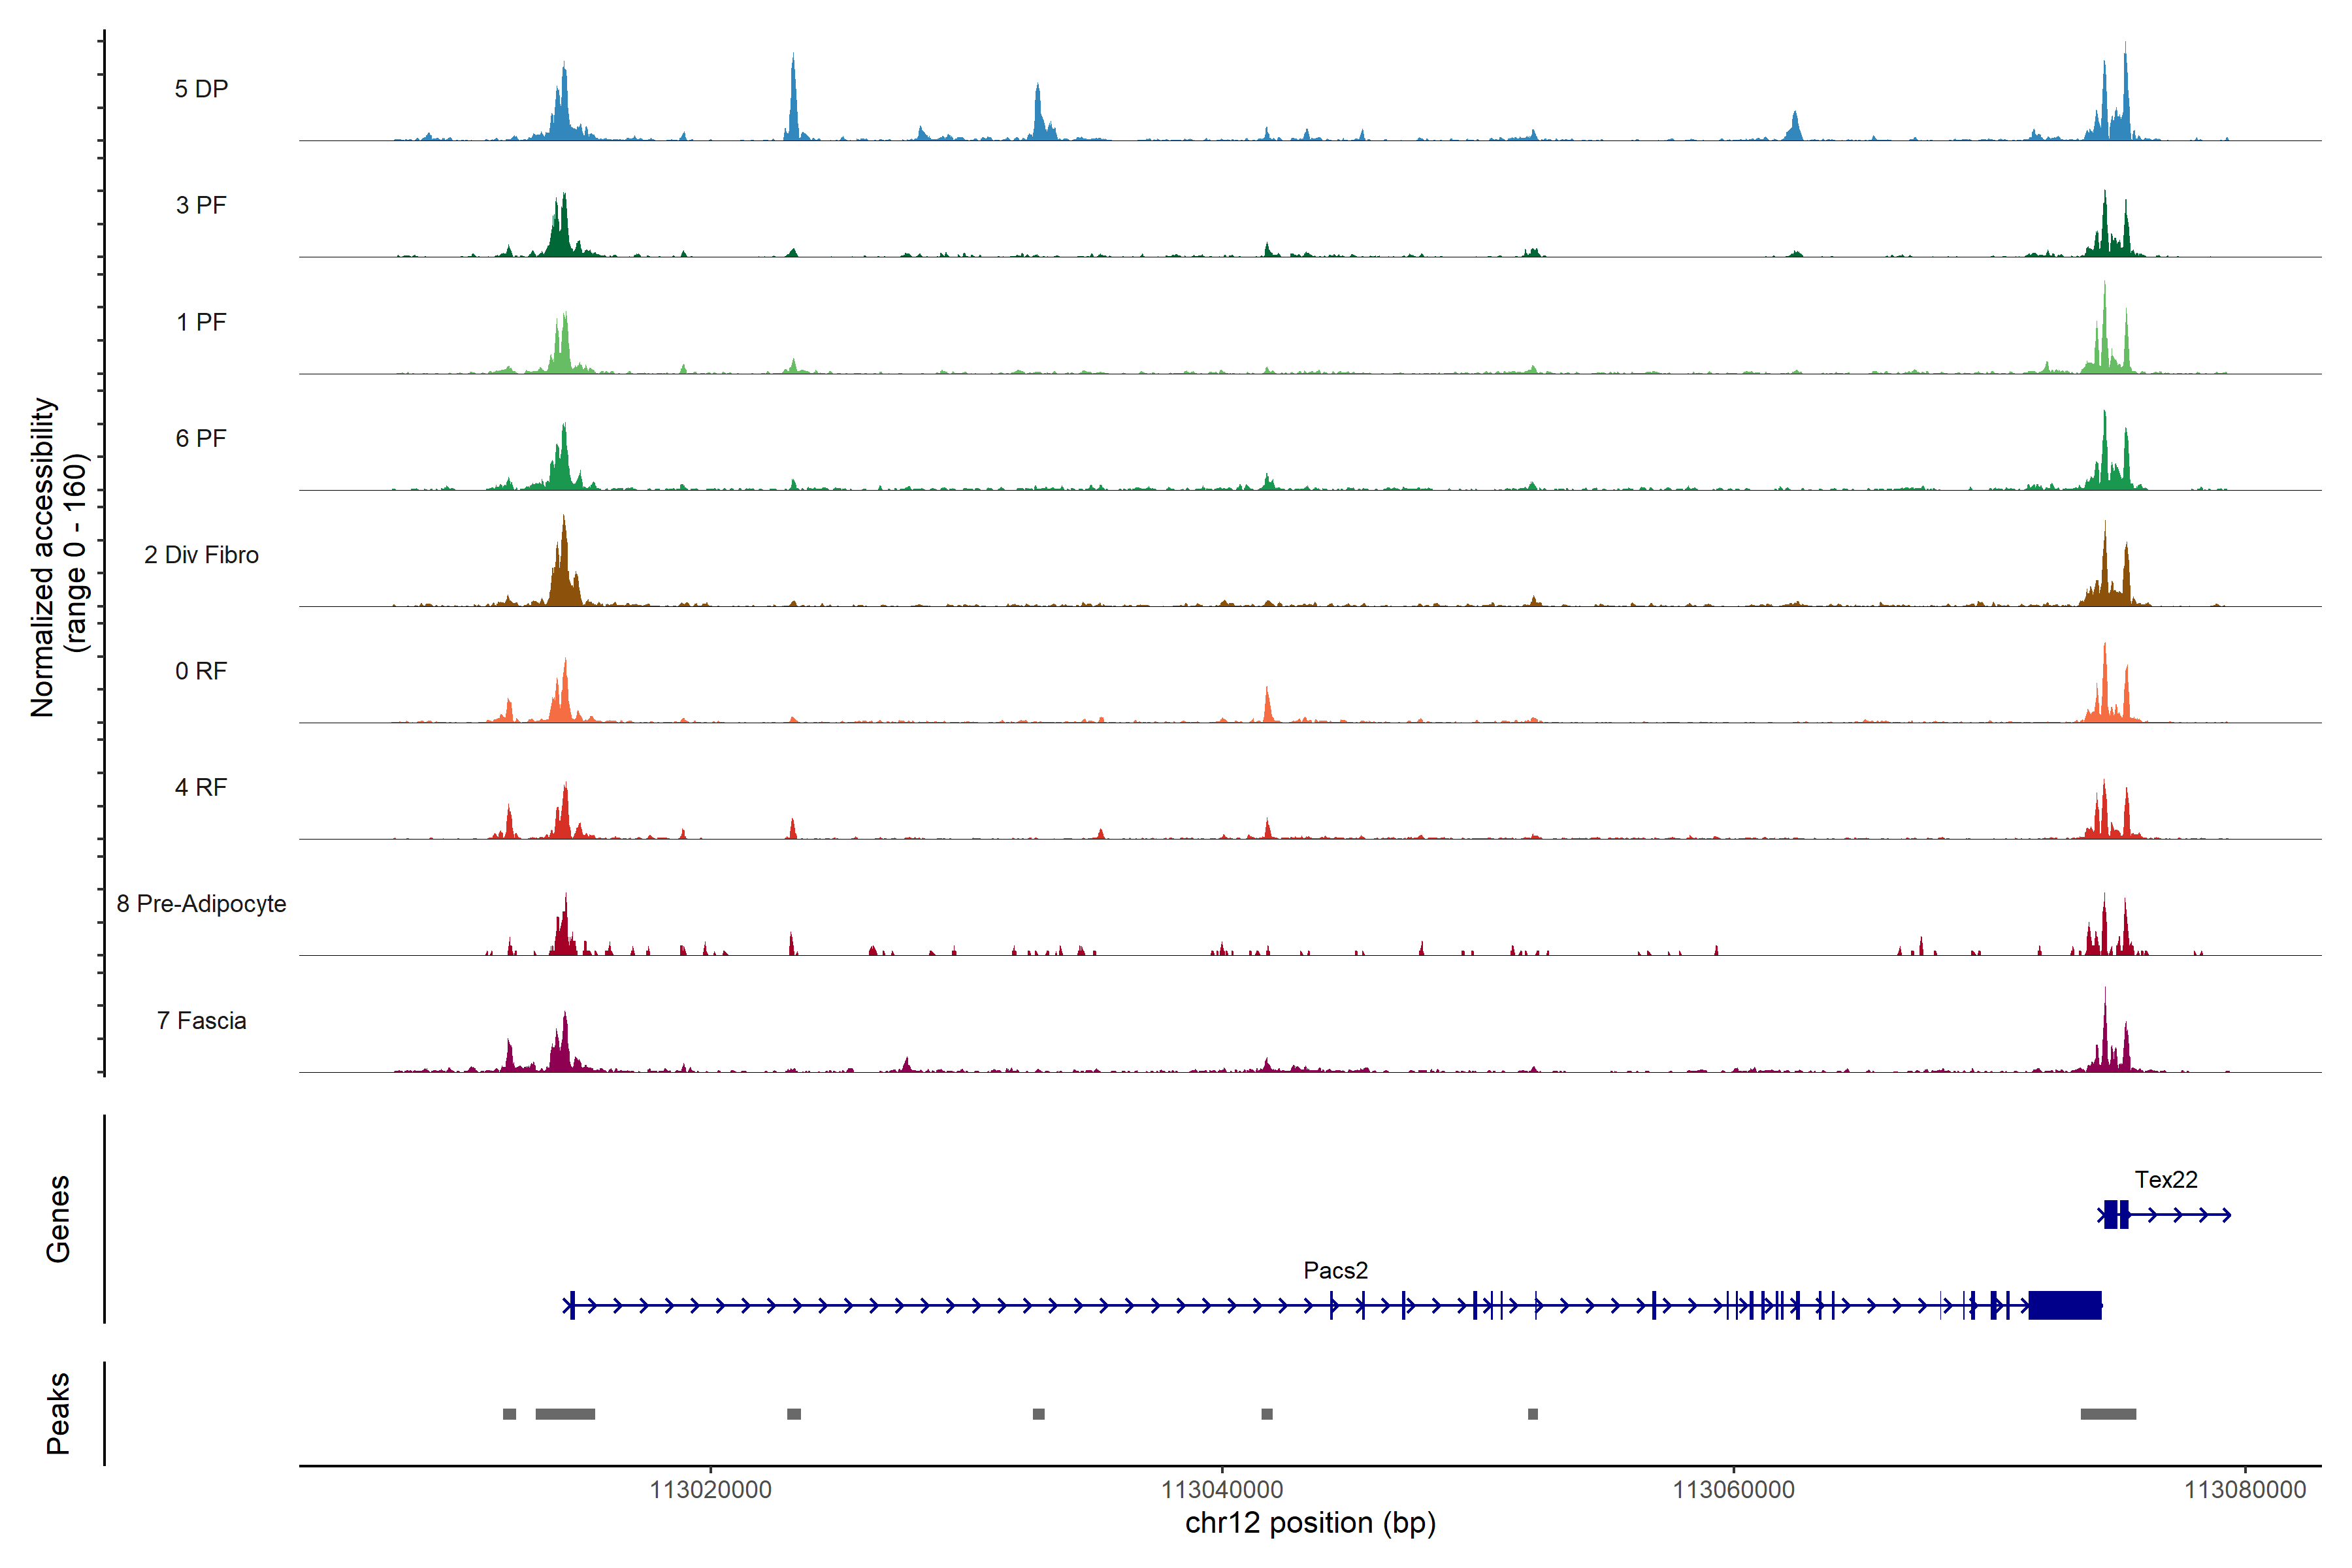This screenshot has width=2352, height=1568.
Task: Click the chr12 position axis title
Action: click(1310, 1523)
